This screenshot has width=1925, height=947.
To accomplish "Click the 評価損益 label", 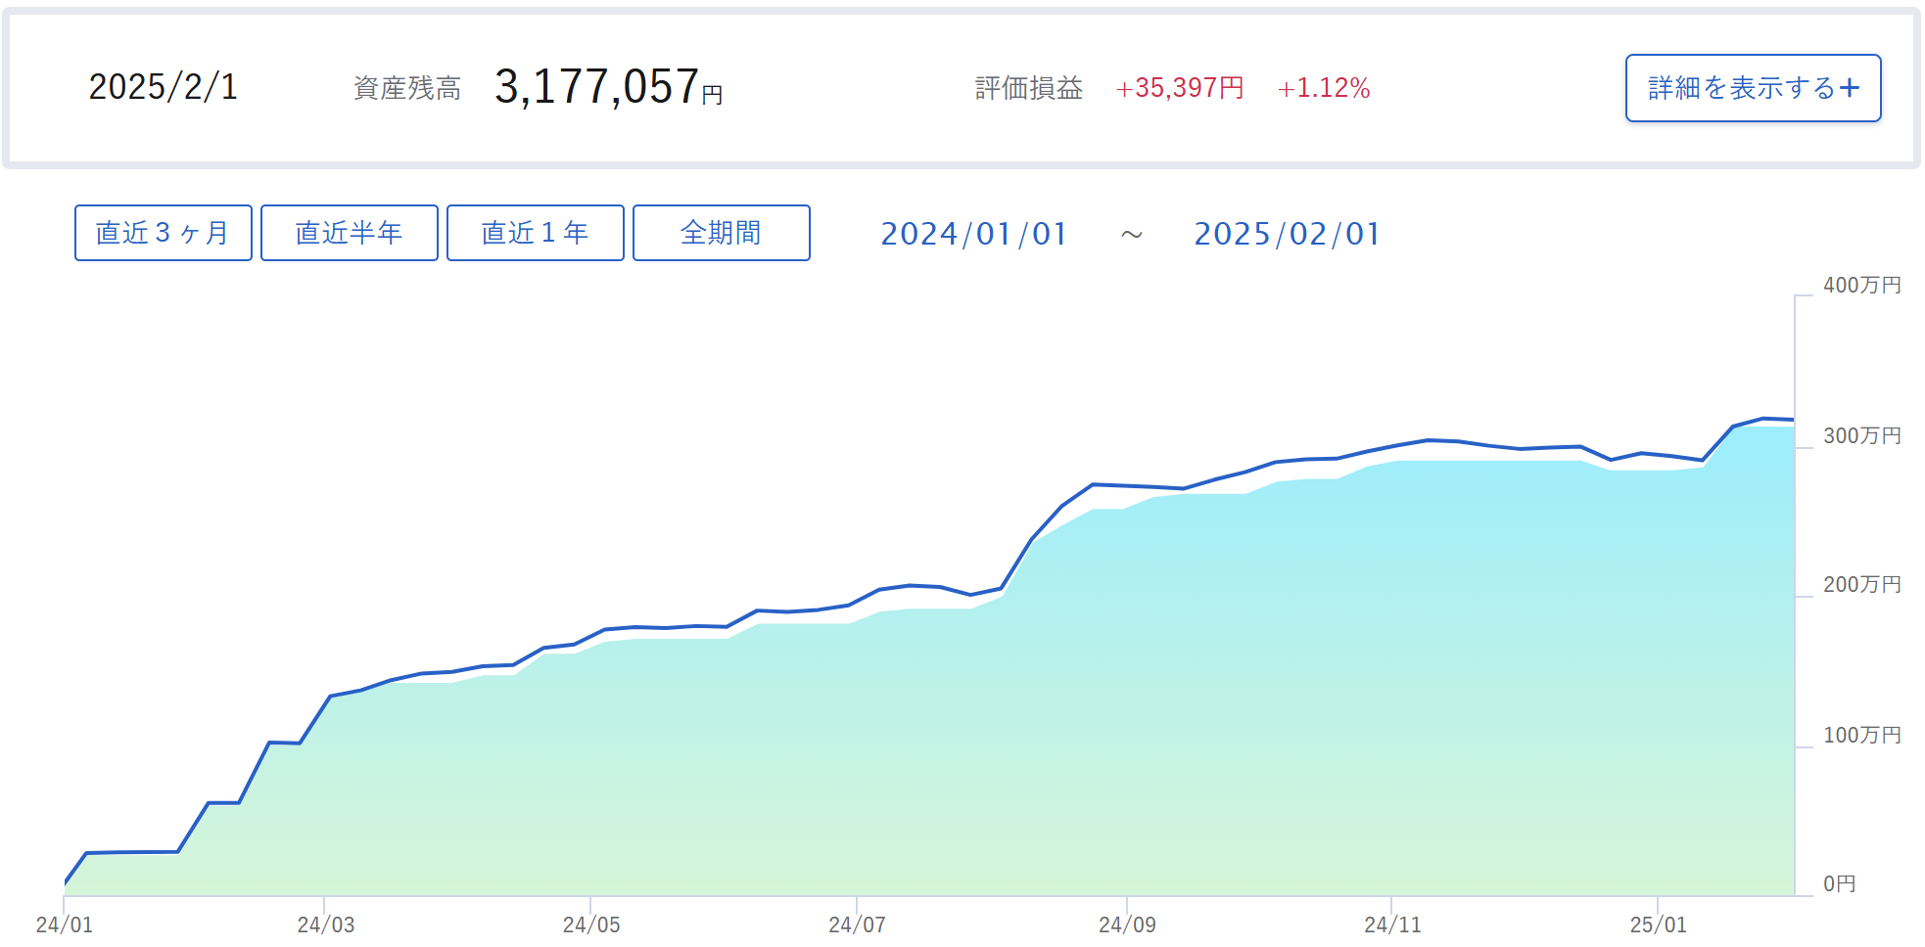I will point(1029,88).
